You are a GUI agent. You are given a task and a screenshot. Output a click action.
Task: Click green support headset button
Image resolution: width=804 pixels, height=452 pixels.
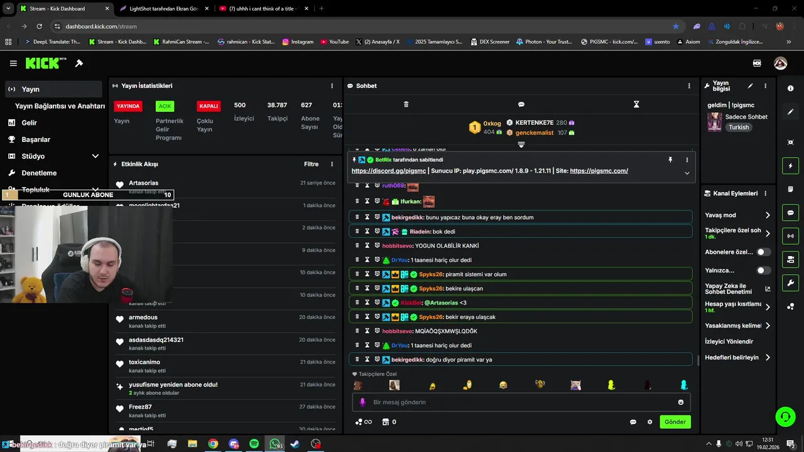click(x=785, y=416)
